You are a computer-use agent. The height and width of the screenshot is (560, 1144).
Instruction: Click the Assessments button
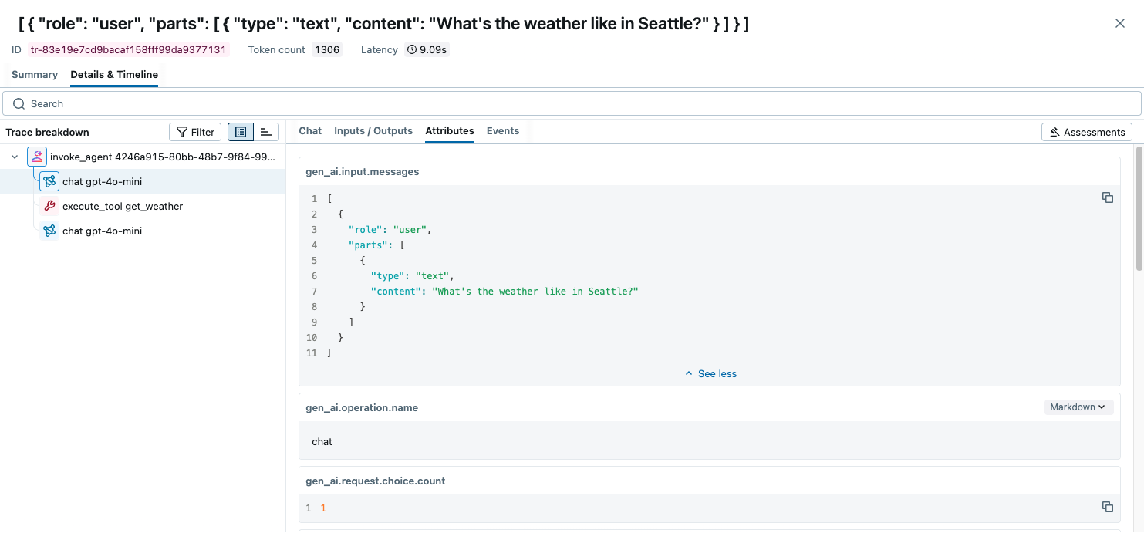coord(1086,132)
